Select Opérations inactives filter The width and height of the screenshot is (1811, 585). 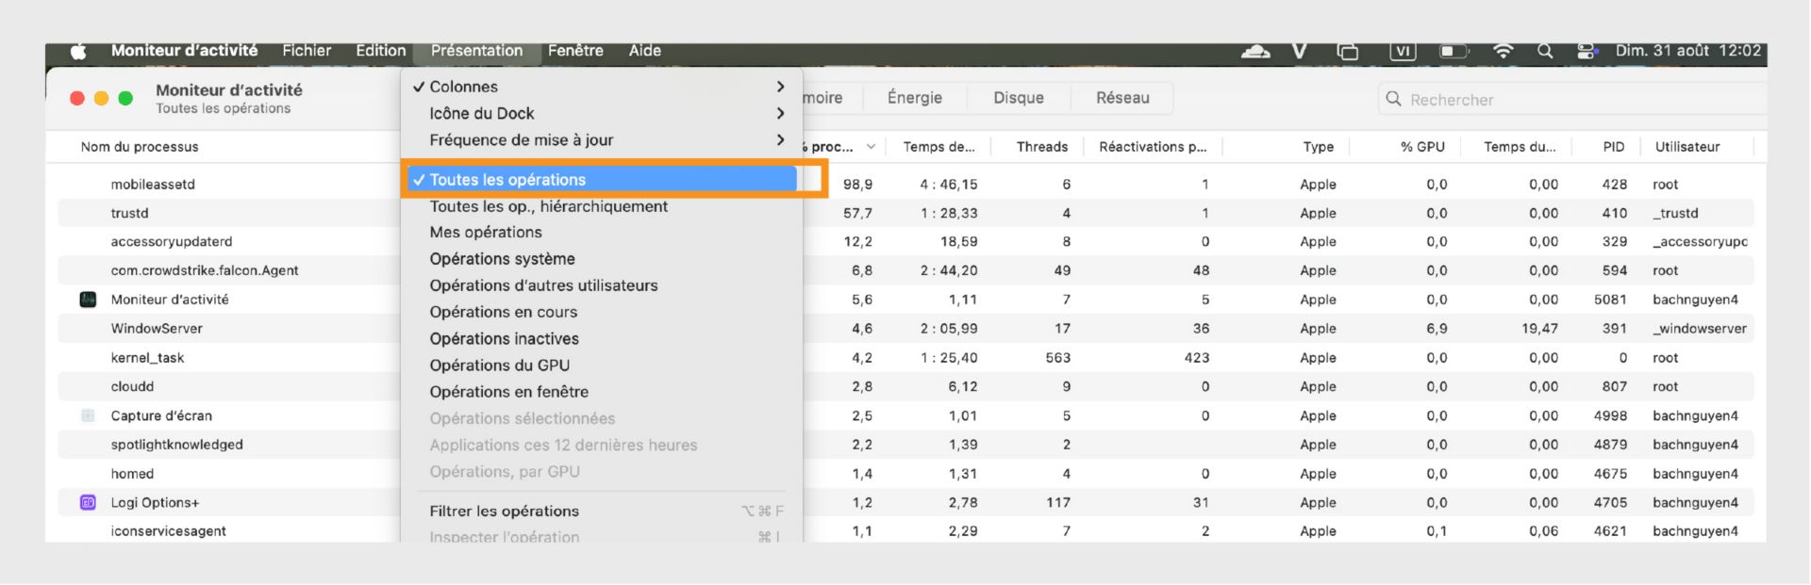601,339
